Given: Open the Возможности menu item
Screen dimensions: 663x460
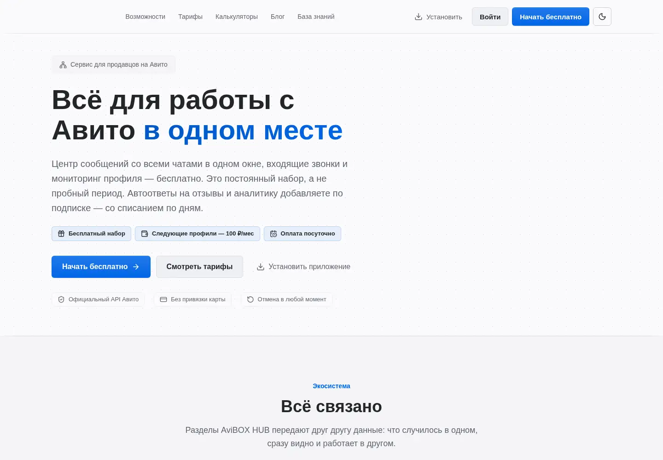Looking at the screenshot, I should pyautogui.click(x=145, y=17).
